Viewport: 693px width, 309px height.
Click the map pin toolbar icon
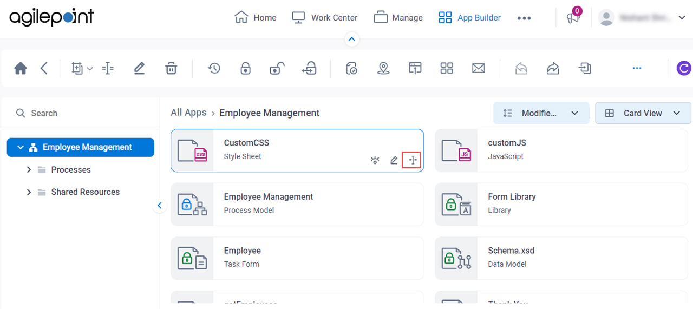pos(383,68)
